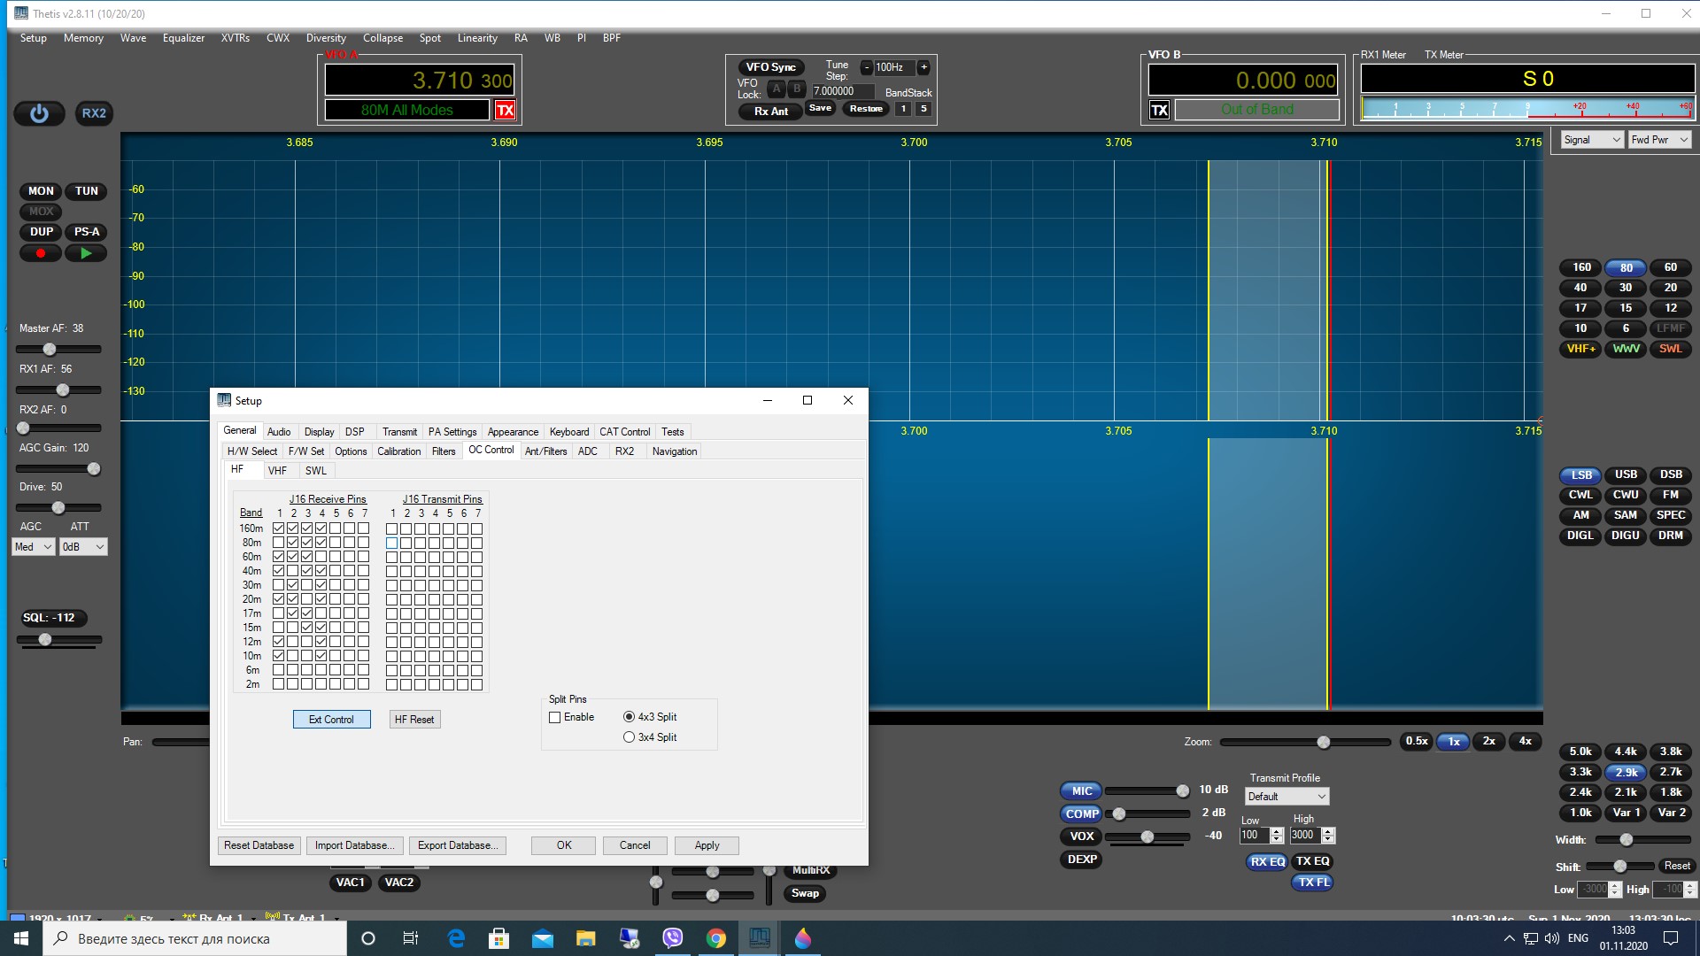This screenshot has height=956, width=1700.
Task: Click the Thetis app icon in the taskbar
Action: tap(760, 938)
